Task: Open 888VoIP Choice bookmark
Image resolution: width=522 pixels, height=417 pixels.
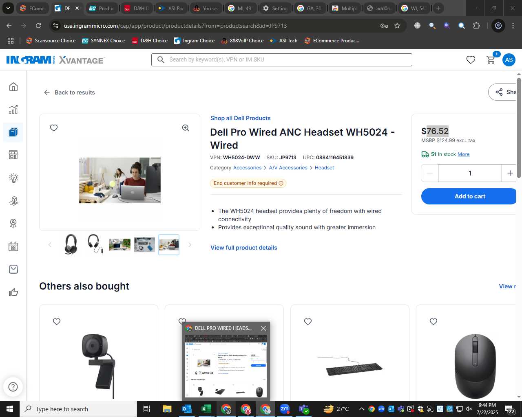Action: click(x=242, y=41)
